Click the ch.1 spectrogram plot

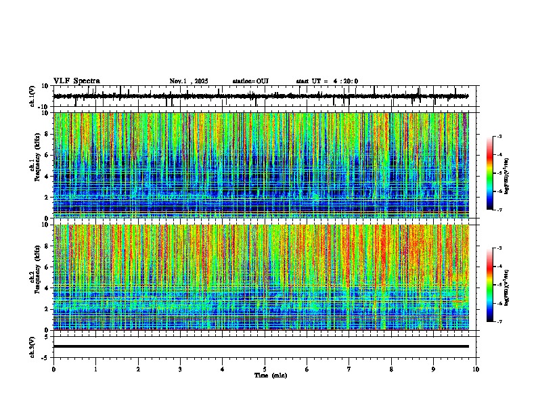261,165
